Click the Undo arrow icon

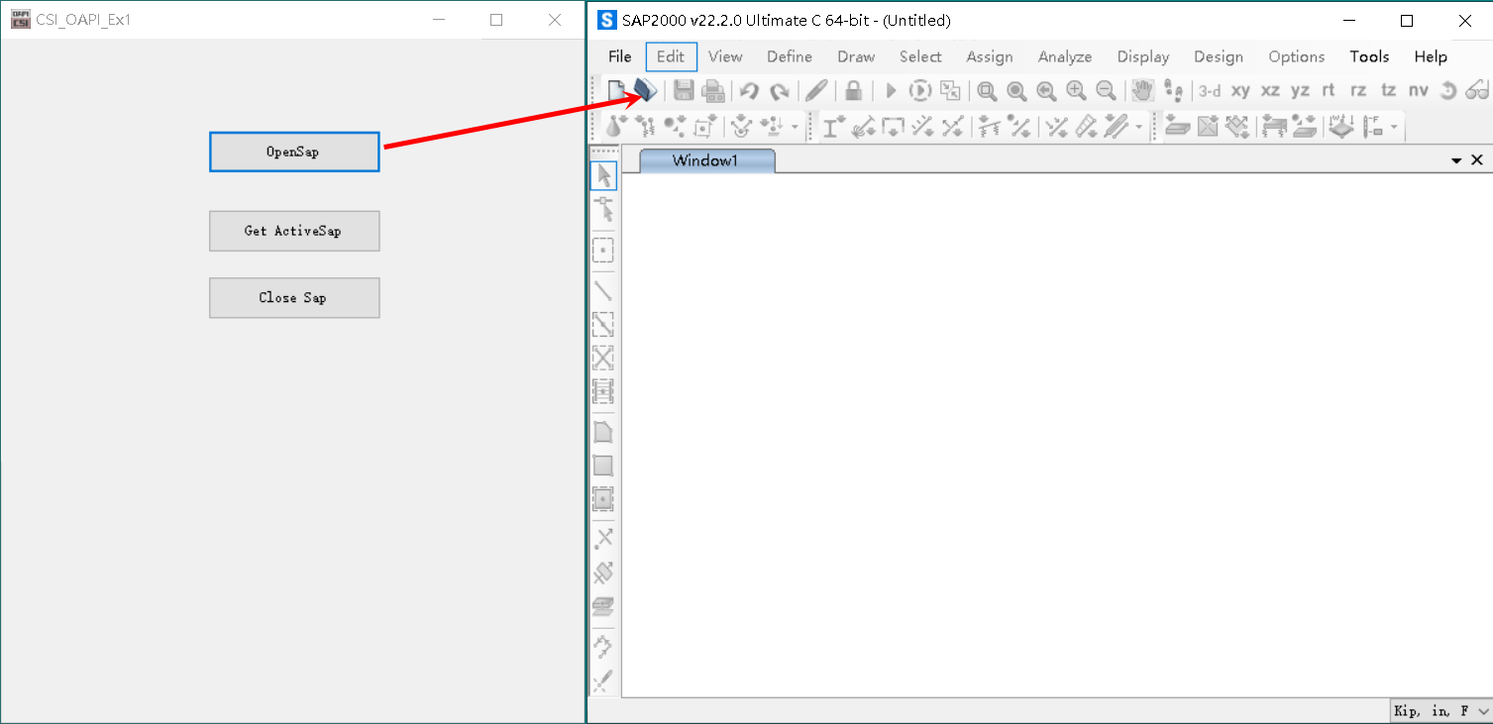pyautogui.click(x=749, y=91)
